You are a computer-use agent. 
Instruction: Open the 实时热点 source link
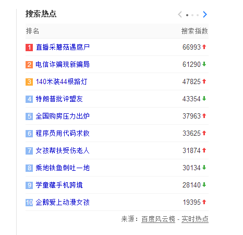click(195, 219)
